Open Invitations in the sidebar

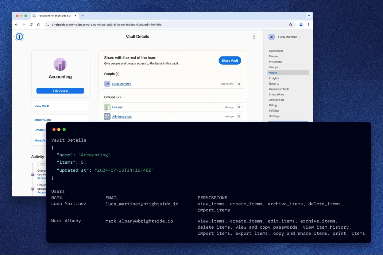pos(276,62)
